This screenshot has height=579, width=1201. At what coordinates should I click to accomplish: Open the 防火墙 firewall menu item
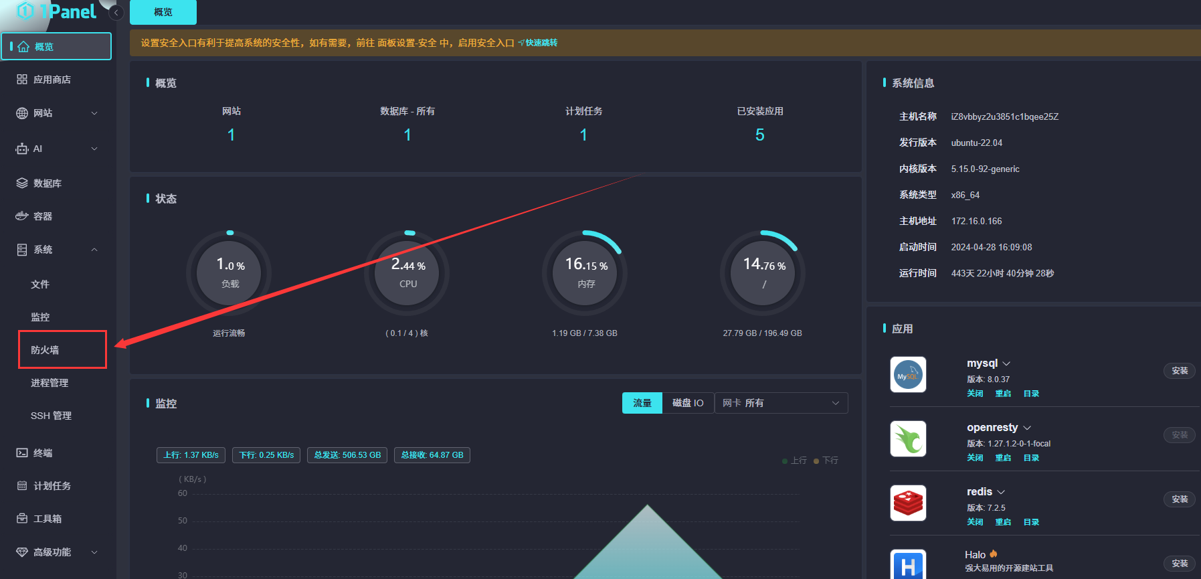[x=45, y=350]
